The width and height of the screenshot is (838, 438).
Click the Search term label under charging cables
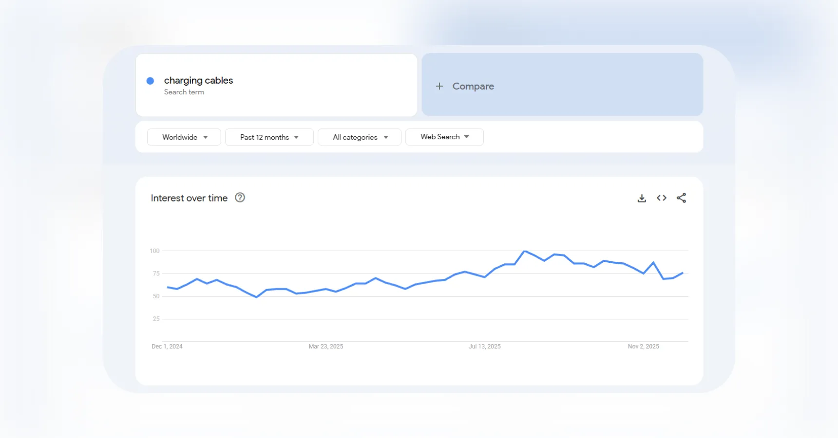coord(184,92)
